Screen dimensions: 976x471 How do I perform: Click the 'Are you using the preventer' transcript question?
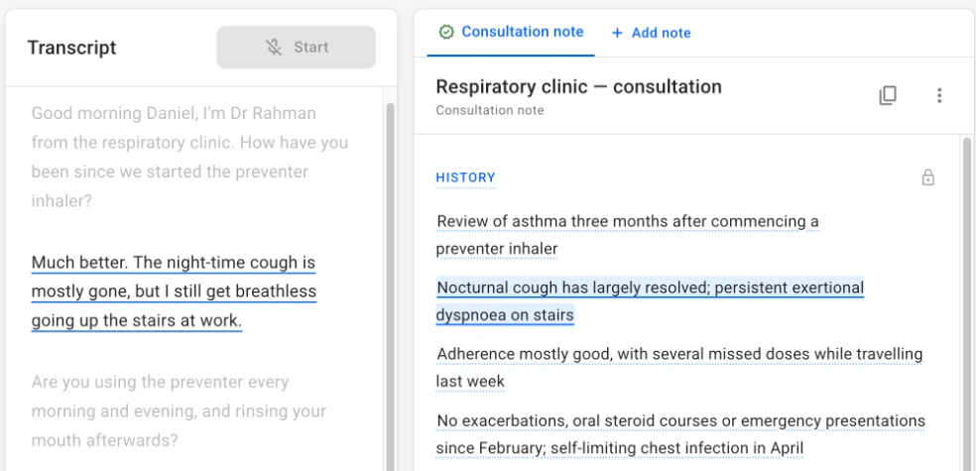pyautogui.click(x=179, y=412)
